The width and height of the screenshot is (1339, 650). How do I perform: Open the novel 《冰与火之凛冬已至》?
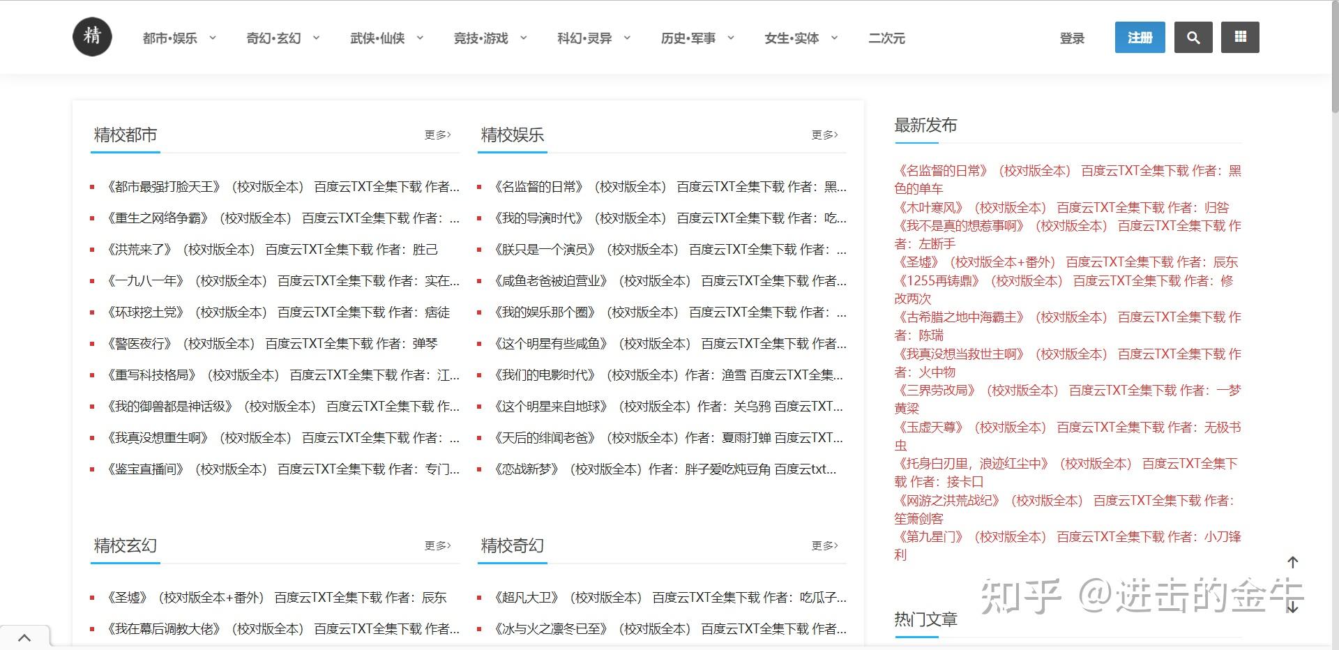pyautogui.click(x=669, y=629)
